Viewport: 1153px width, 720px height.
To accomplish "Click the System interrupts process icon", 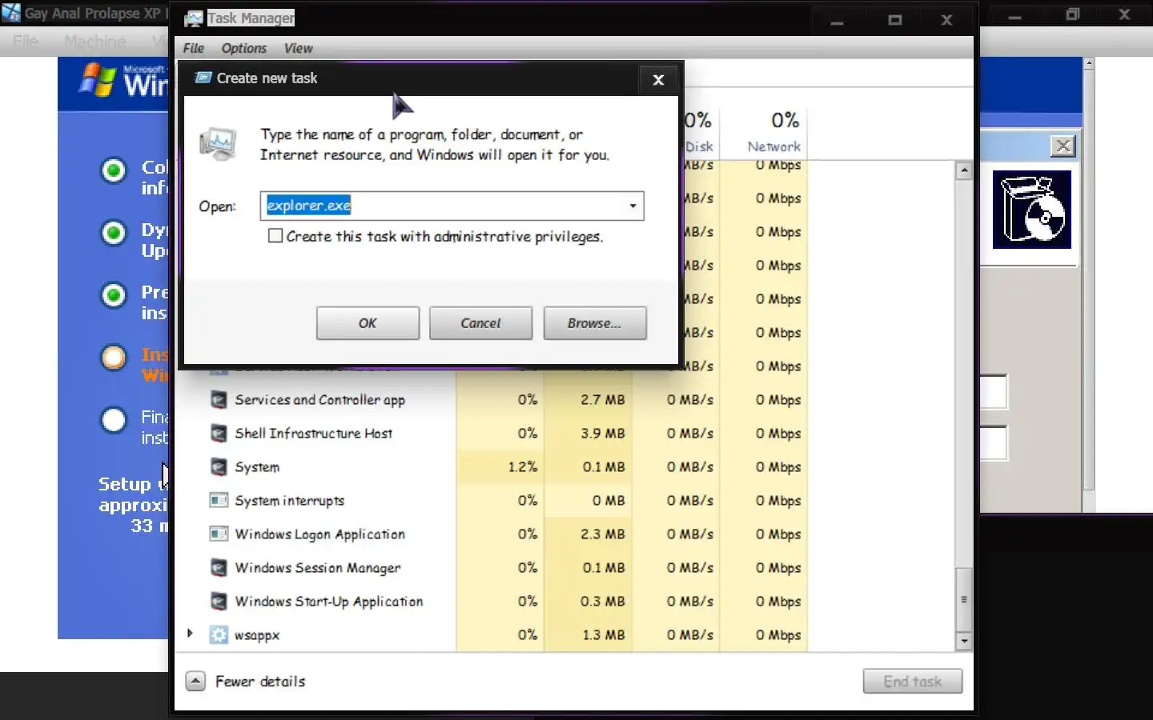I will [x=218, y=500].
